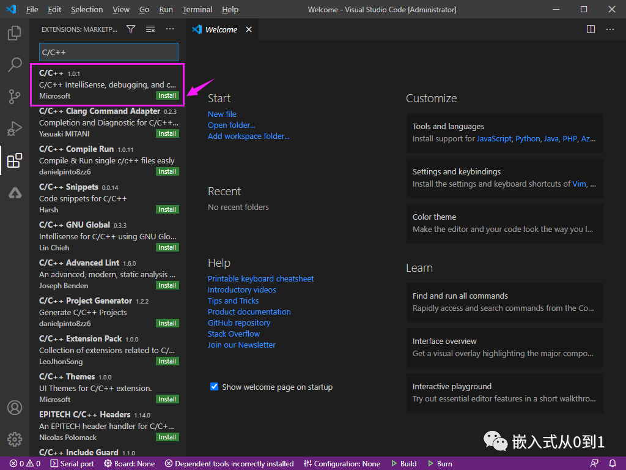The height and width of the screenshot is (470, 626).
Task: Open Find and run all commands card
Action: [x=504, y=302]
